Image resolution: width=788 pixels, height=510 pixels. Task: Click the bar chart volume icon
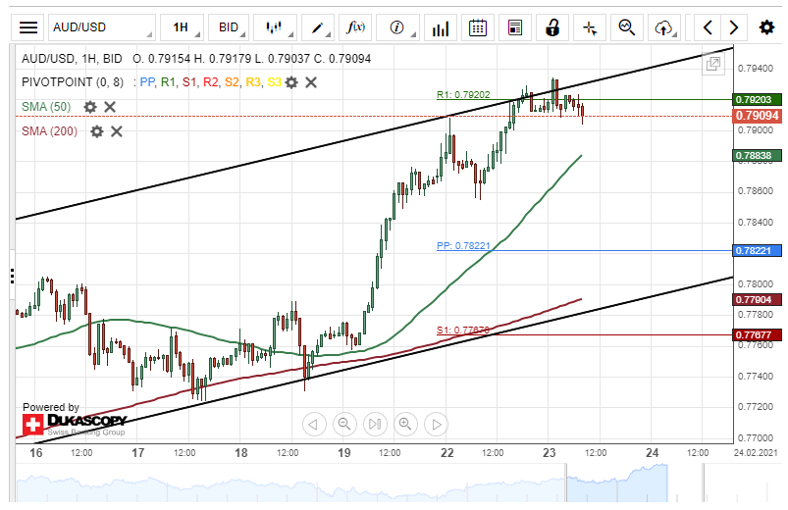coord(441,27)
